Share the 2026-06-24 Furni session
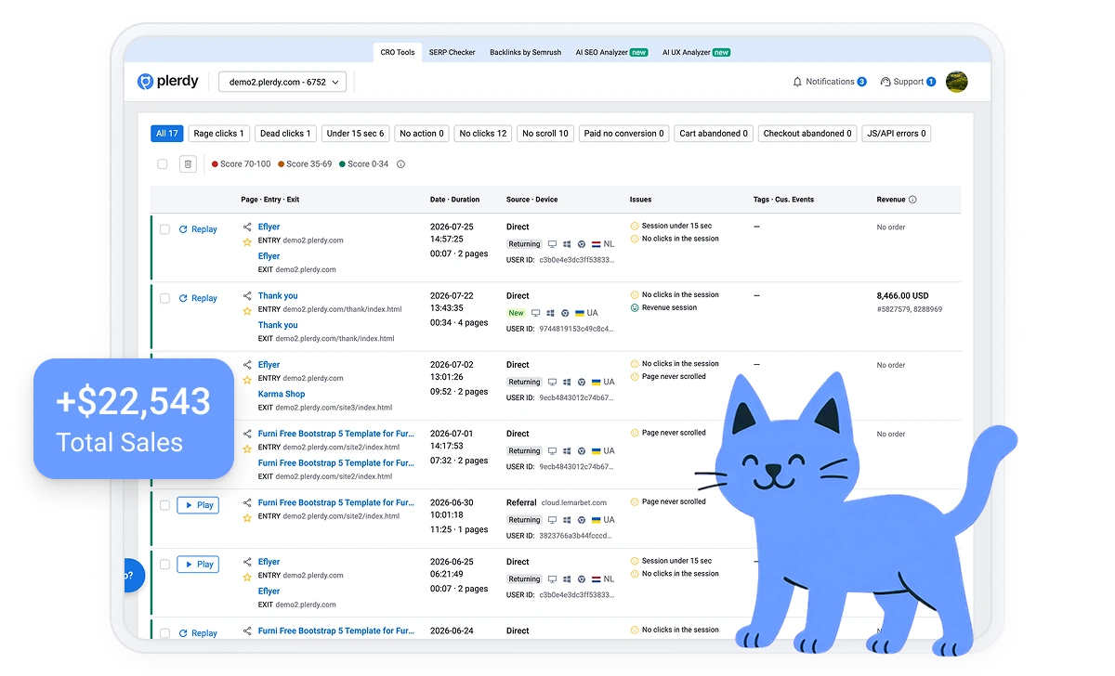Screen dimensions: 1115x676 247,630
